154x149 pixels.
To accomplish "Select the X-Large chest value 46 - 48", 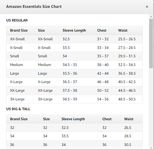I will (x=103, y=82).
